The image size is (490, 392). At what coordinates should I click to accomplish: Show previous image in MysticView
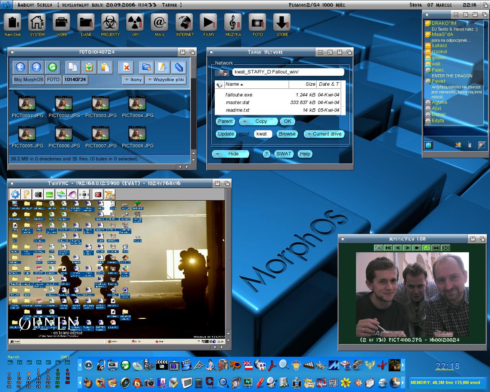coord(397,248)
